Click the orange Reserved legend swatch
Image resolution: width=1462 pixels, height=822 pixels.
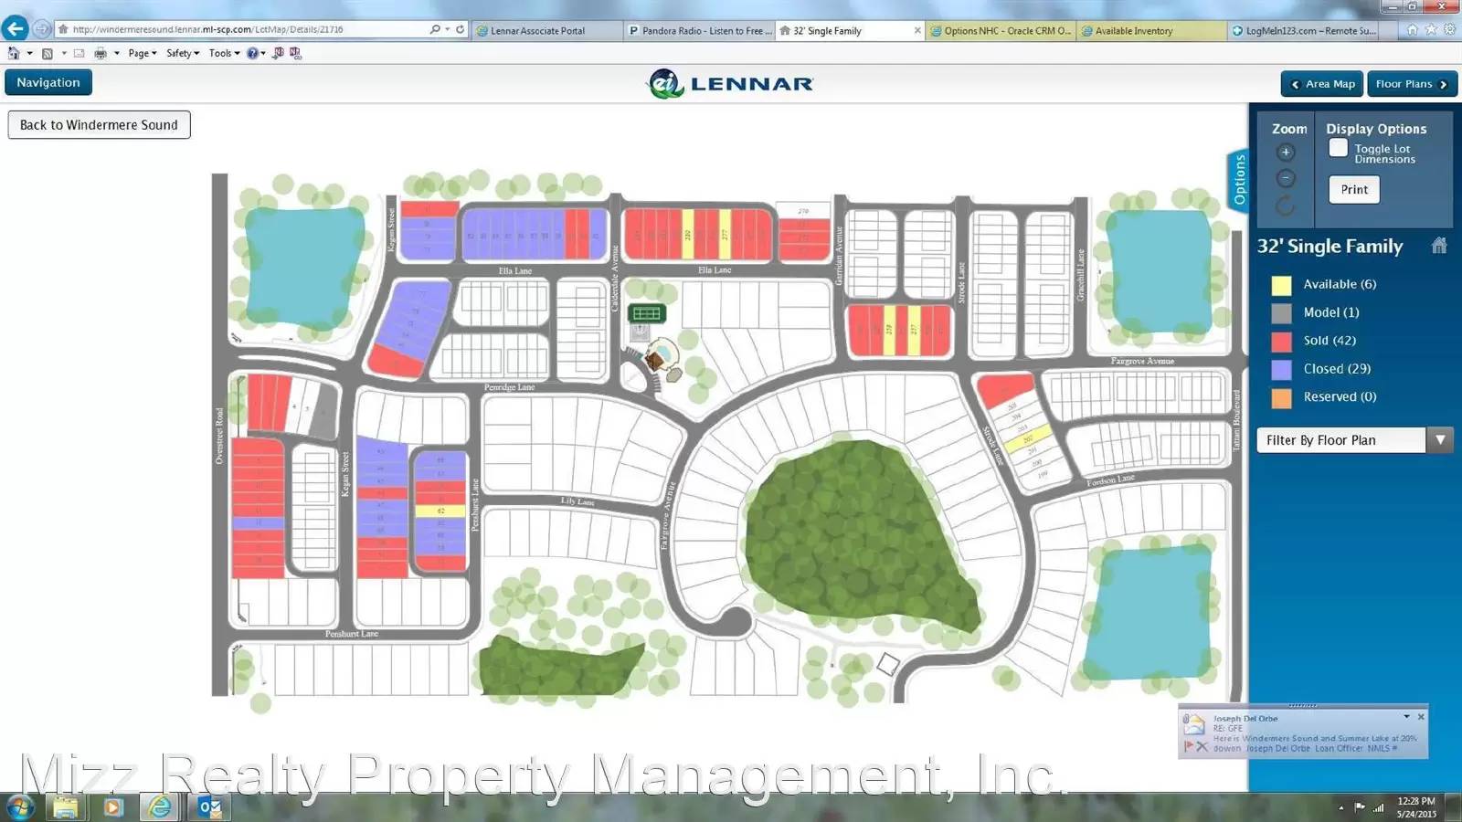point(1282,397)
